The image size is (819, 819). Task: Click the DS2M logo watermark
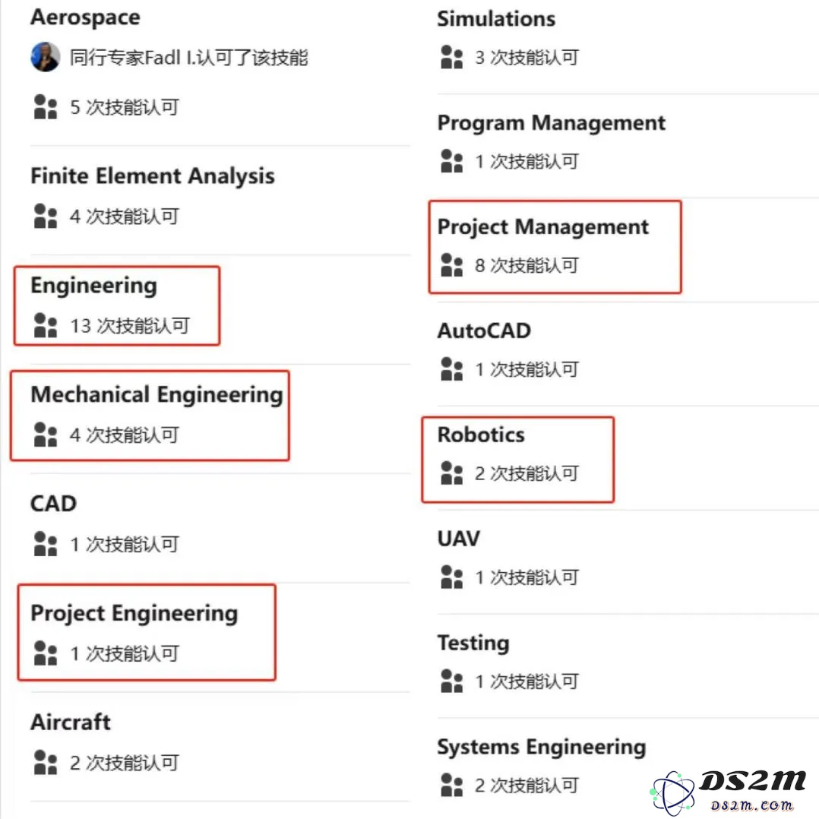click(x=729, y=792)
